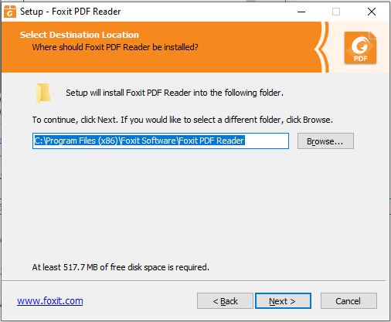Viewport: 391px width, 322px height.
Task: Click the yellow folder icon
Action: (43, 93)
